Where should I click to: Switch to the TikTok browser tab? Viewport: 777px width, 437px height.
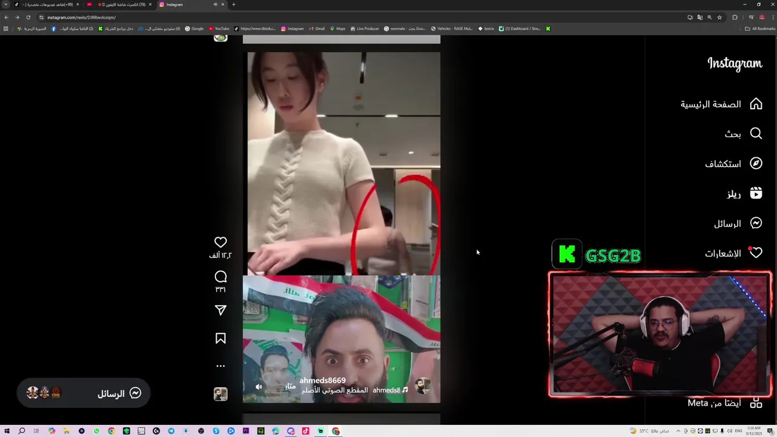coord(47,4)
